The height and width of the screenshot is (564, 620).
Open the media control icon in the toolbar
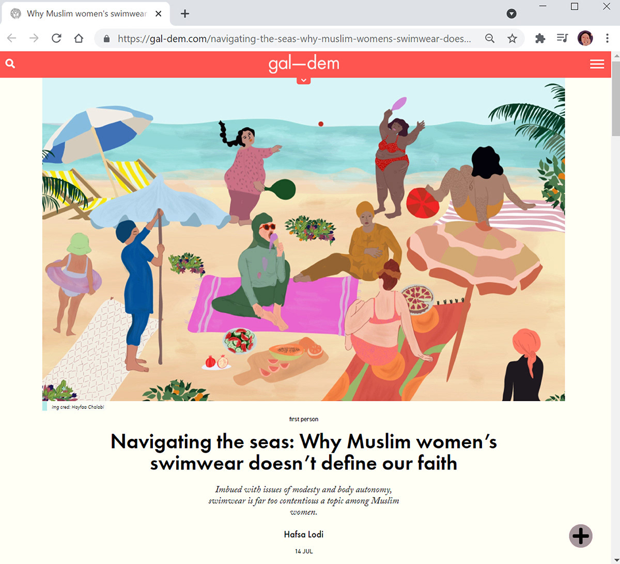(562, 38)
